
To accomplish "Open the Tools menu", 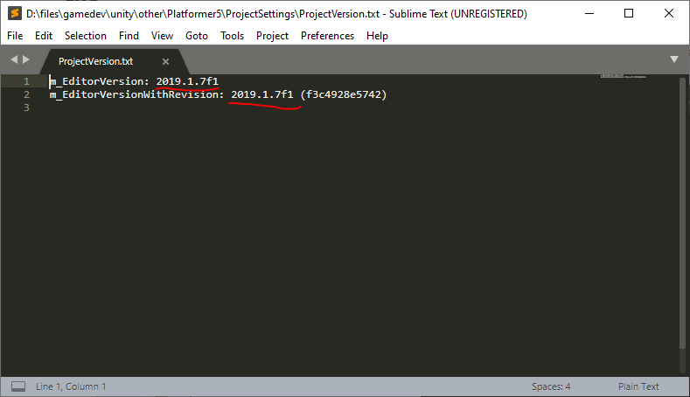I will point(232,36).
